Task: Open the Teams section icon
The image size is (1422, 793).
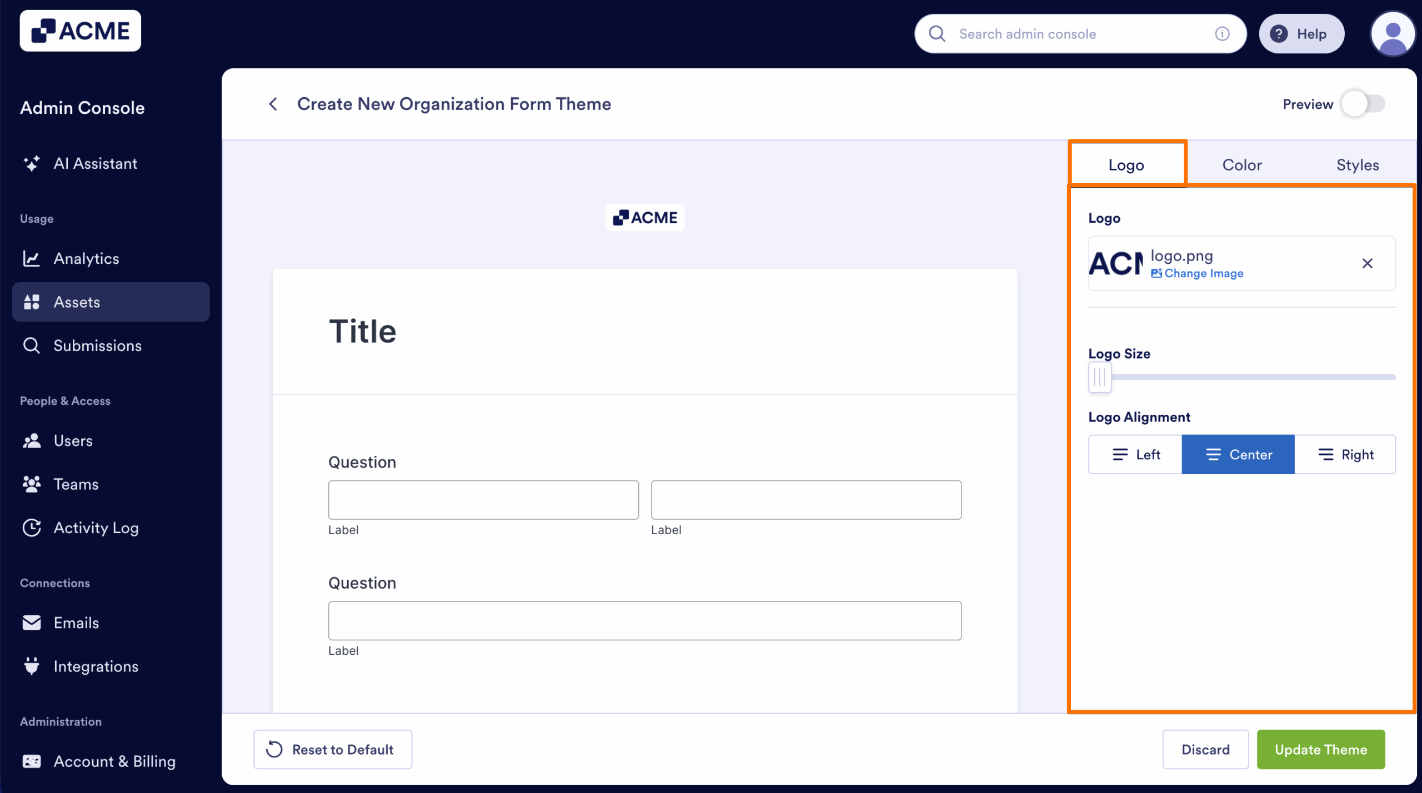Action: [x=32, y=484]
